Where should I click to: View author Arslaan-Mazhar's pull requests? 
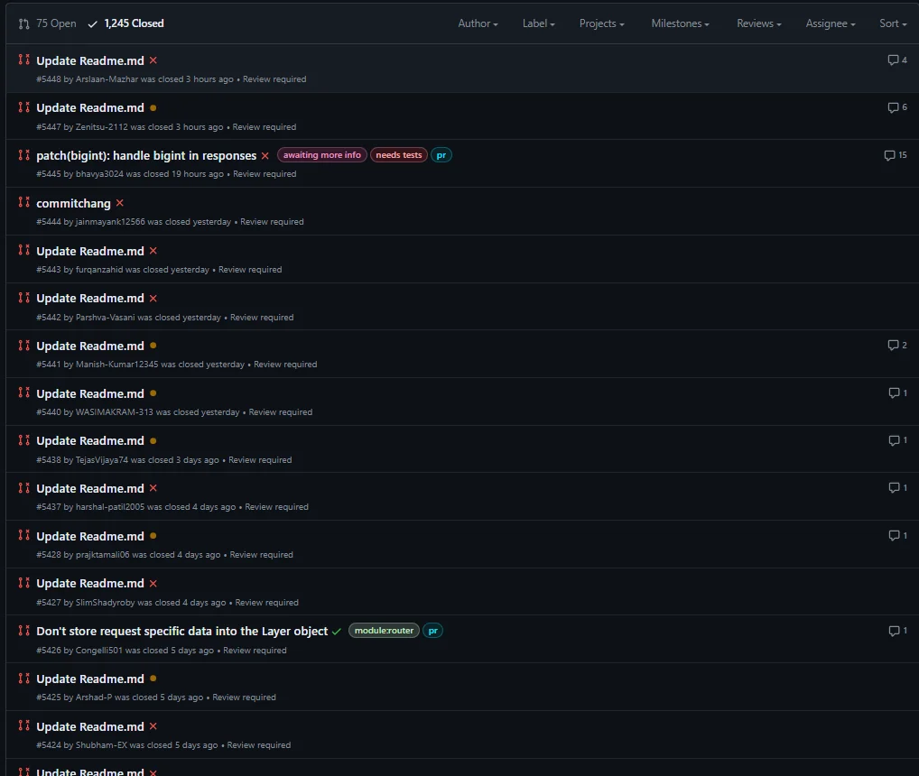tap(107, 79)
